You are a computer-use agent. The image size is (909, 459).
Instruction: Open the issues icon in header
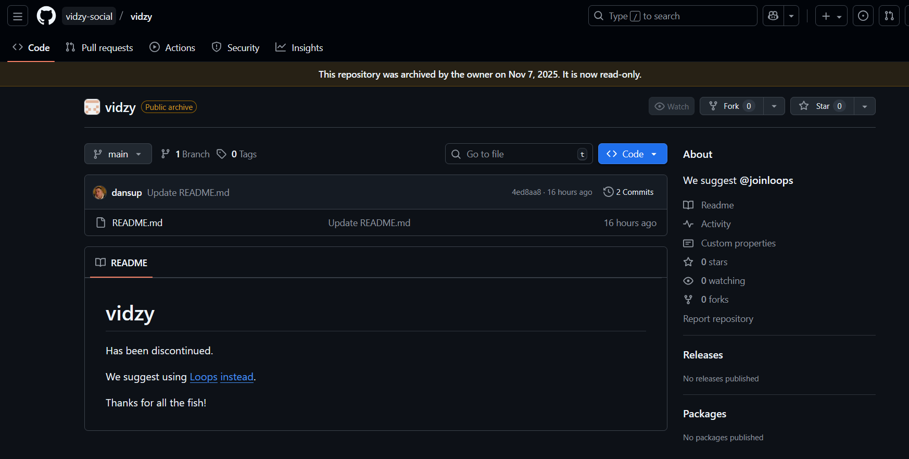[863, 16]
